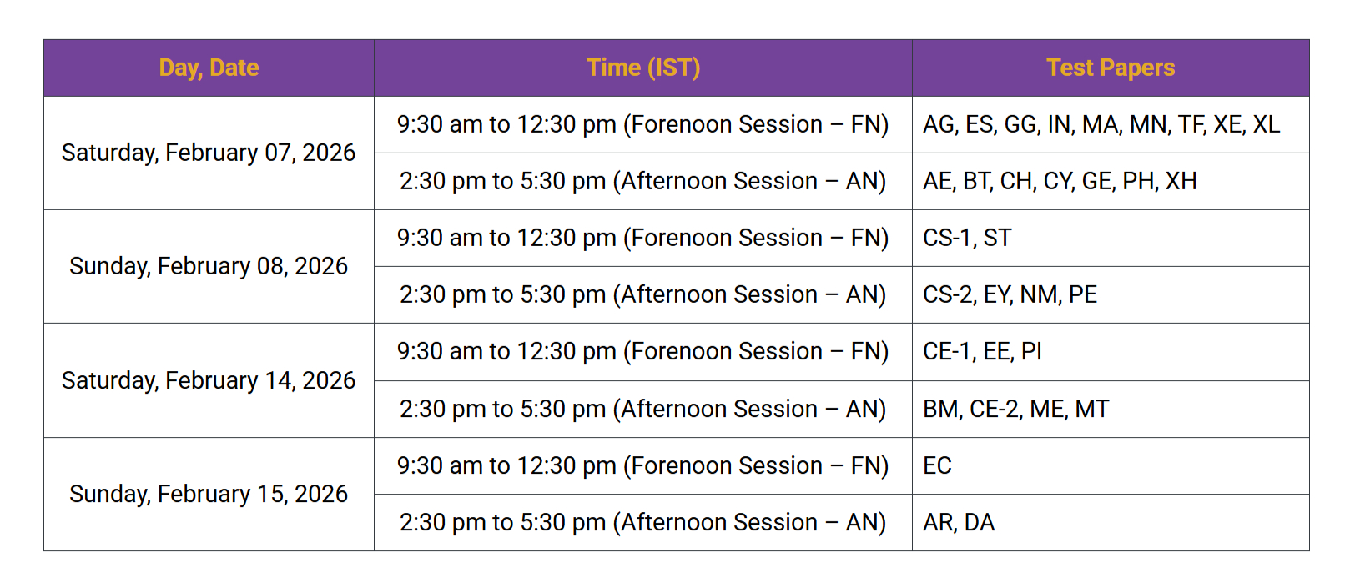Click the February 07 Forenoon Session time cell
1355x588 pixels.
click(x=642, y=124)
